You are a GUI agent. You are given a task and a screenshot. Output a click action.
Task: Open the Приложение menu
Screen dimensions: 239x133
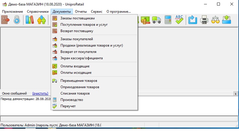[x=12, y=12]
